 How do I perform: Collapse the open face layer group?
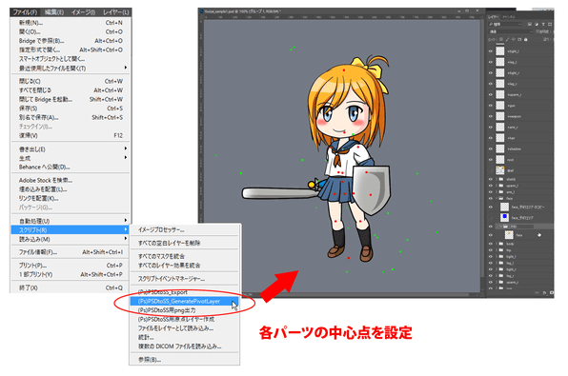coord(497,198)
